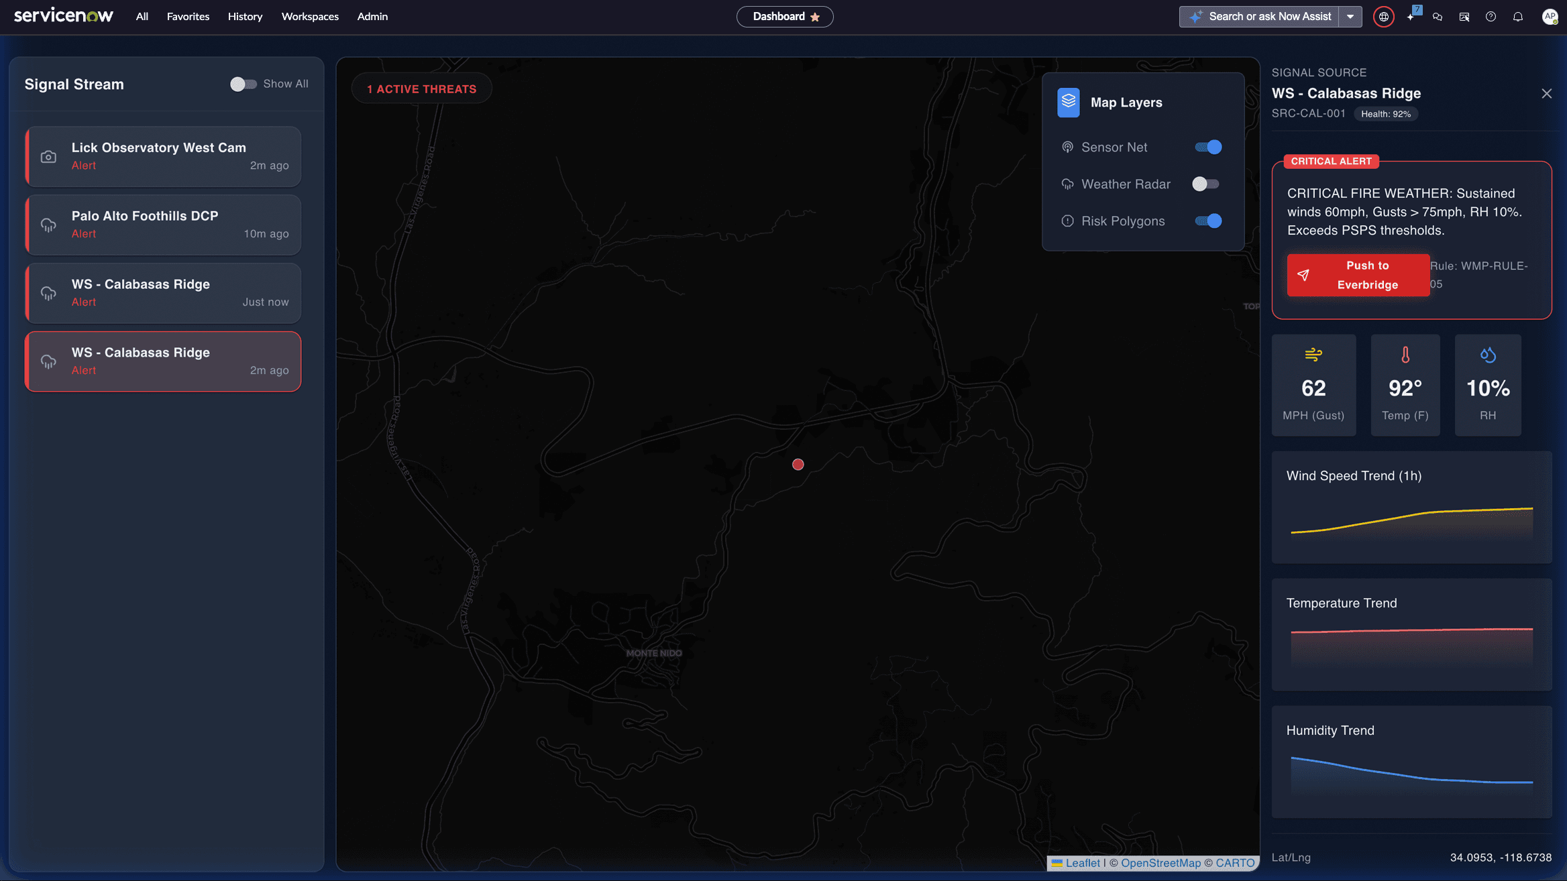Select the red threat marker on the map
This screenshot has height=881, width=1567.
[798, 464]
